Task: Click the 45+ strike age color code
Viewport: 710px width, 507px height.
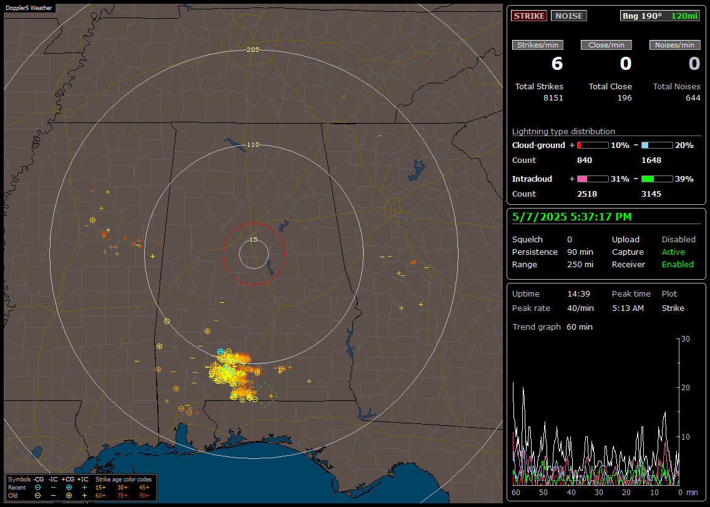Action: (144, 488)
